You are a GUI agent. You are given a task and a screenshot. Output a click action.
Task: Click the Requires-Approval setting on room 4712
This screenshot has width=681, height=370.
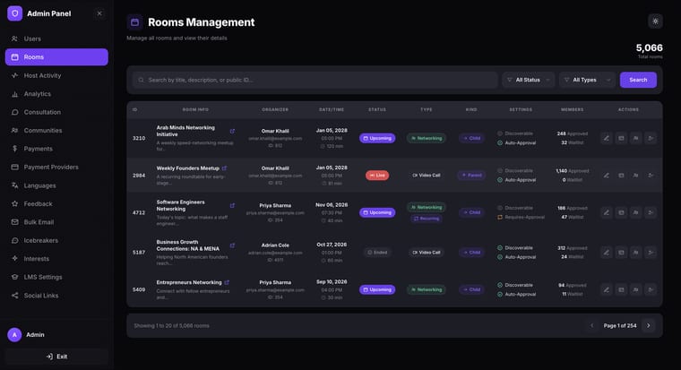(522, 217)
